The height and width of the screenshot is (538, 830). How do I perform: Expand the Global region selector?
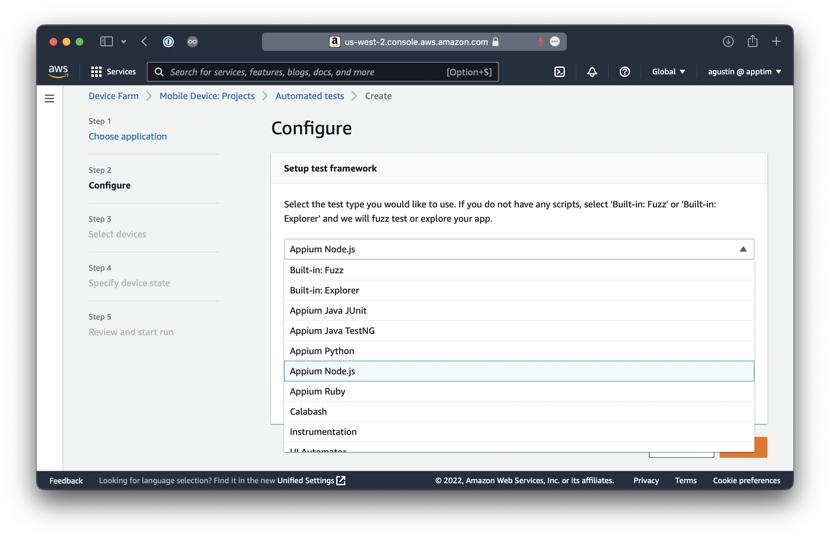point(668,72)
